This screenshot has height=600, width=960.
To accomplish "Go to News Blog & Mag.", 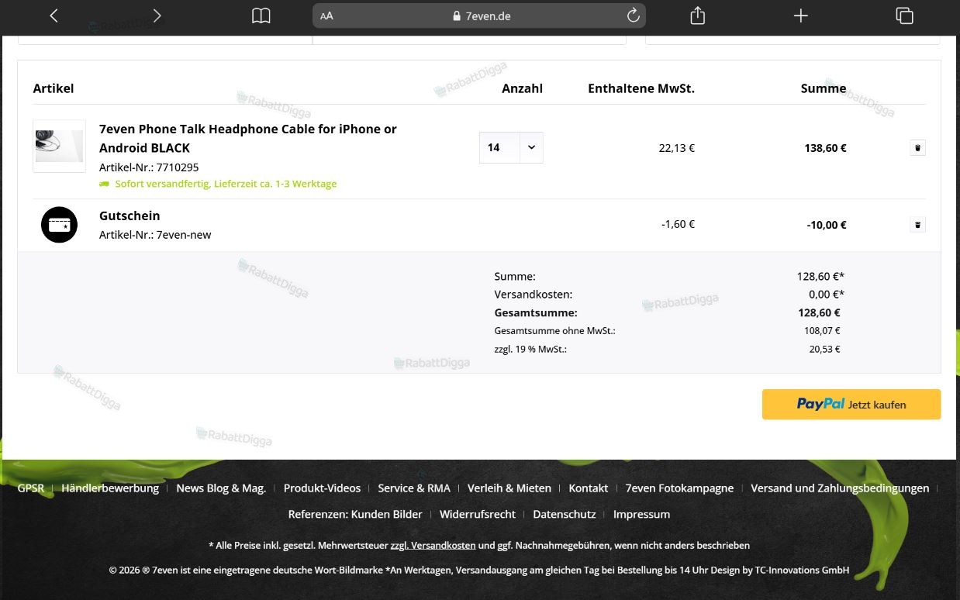I will [221, 488].
